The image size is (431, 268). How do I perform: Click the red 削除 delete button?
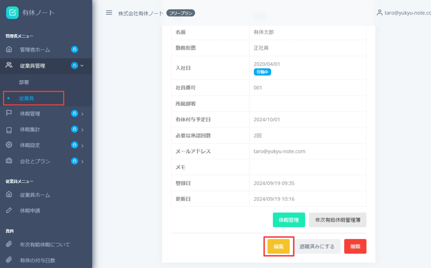(355, 246)
